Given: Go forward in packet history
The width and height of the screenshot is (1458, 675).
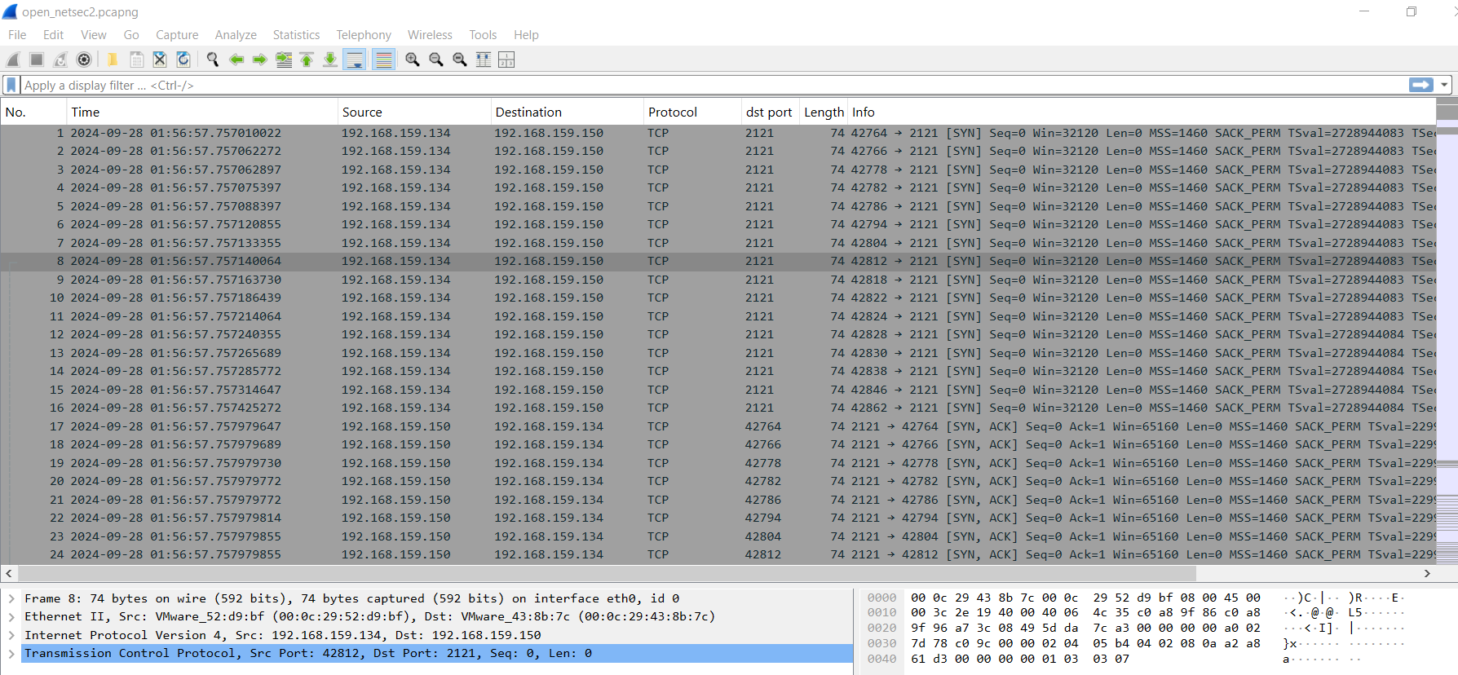Looking at the screenshot, I should click(260, 60).
